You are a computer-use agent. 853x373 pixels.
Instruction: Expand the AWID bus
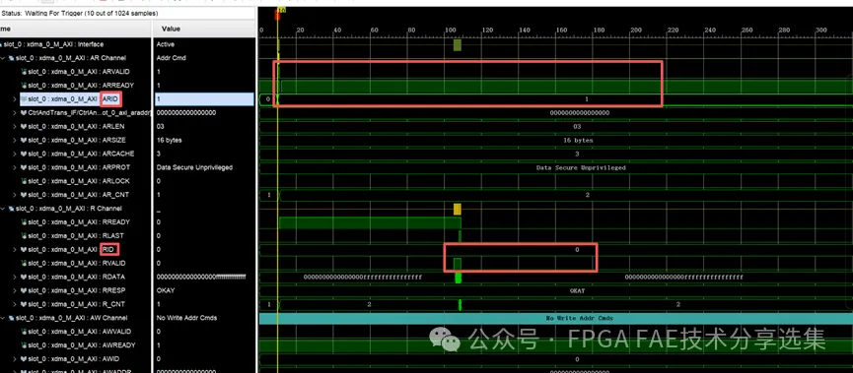[x=15, y=359]
